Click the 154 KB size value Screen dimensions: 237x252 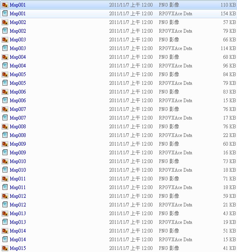[228, 14]
